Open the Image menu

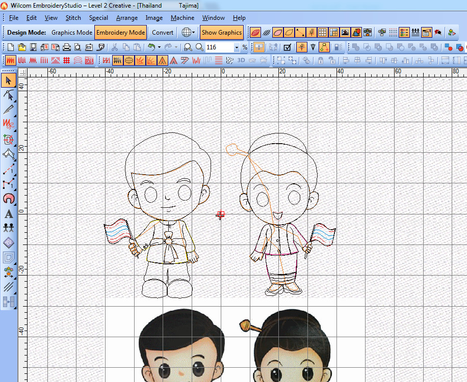154,18
